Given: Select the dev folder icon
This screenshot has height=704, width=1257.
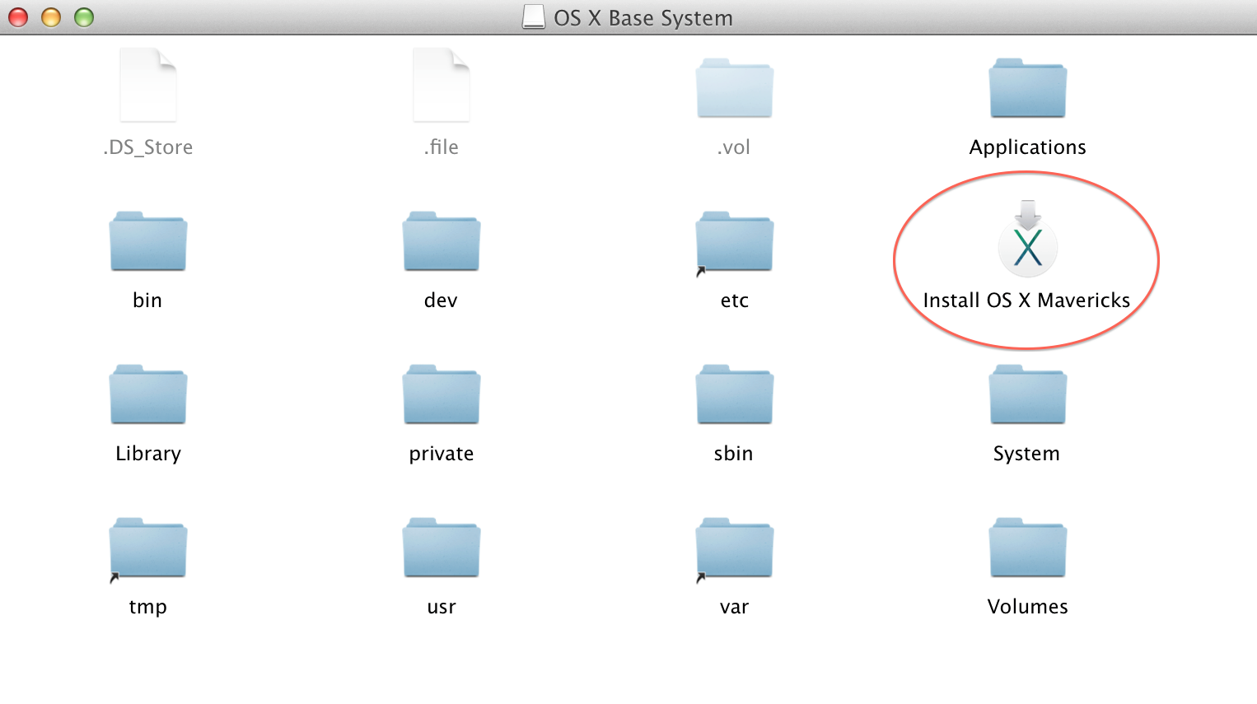Looking at the screenshot, I should (x=442, y=241).
